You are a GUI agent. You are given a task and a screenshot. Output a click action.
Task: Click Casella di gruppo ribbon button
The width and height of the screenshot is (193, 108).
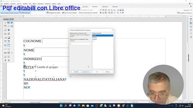[25, 13]
